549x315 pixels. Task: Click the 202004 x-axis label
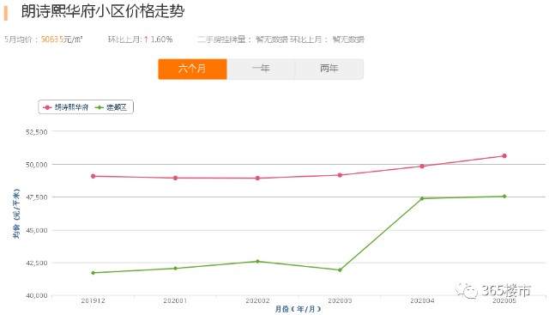point(422,300)
